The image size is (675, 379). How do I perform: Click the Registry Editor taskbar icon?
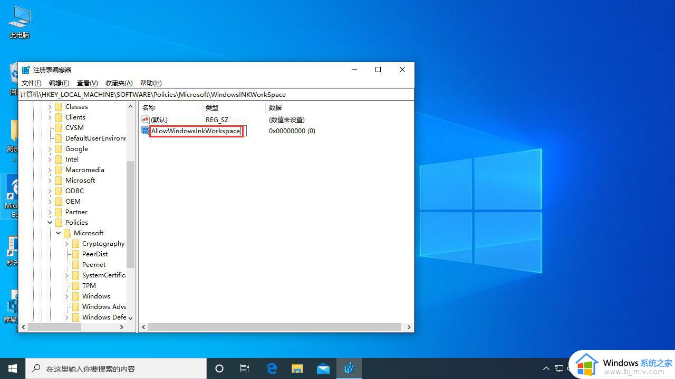(349, 368)
